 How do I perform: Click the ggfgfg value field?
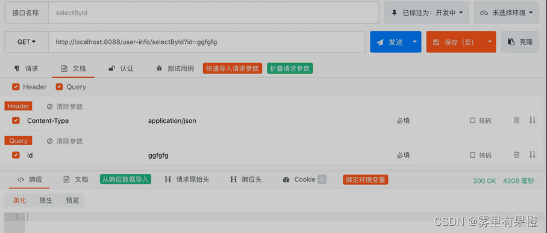266,155
